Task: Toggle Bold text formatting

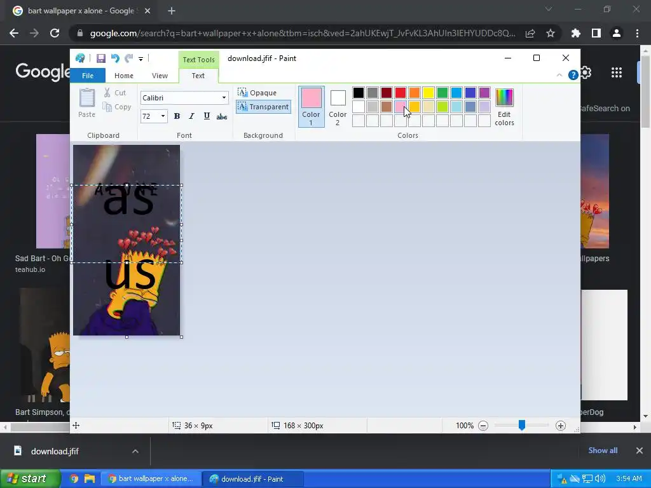Action: coord(177,116)
